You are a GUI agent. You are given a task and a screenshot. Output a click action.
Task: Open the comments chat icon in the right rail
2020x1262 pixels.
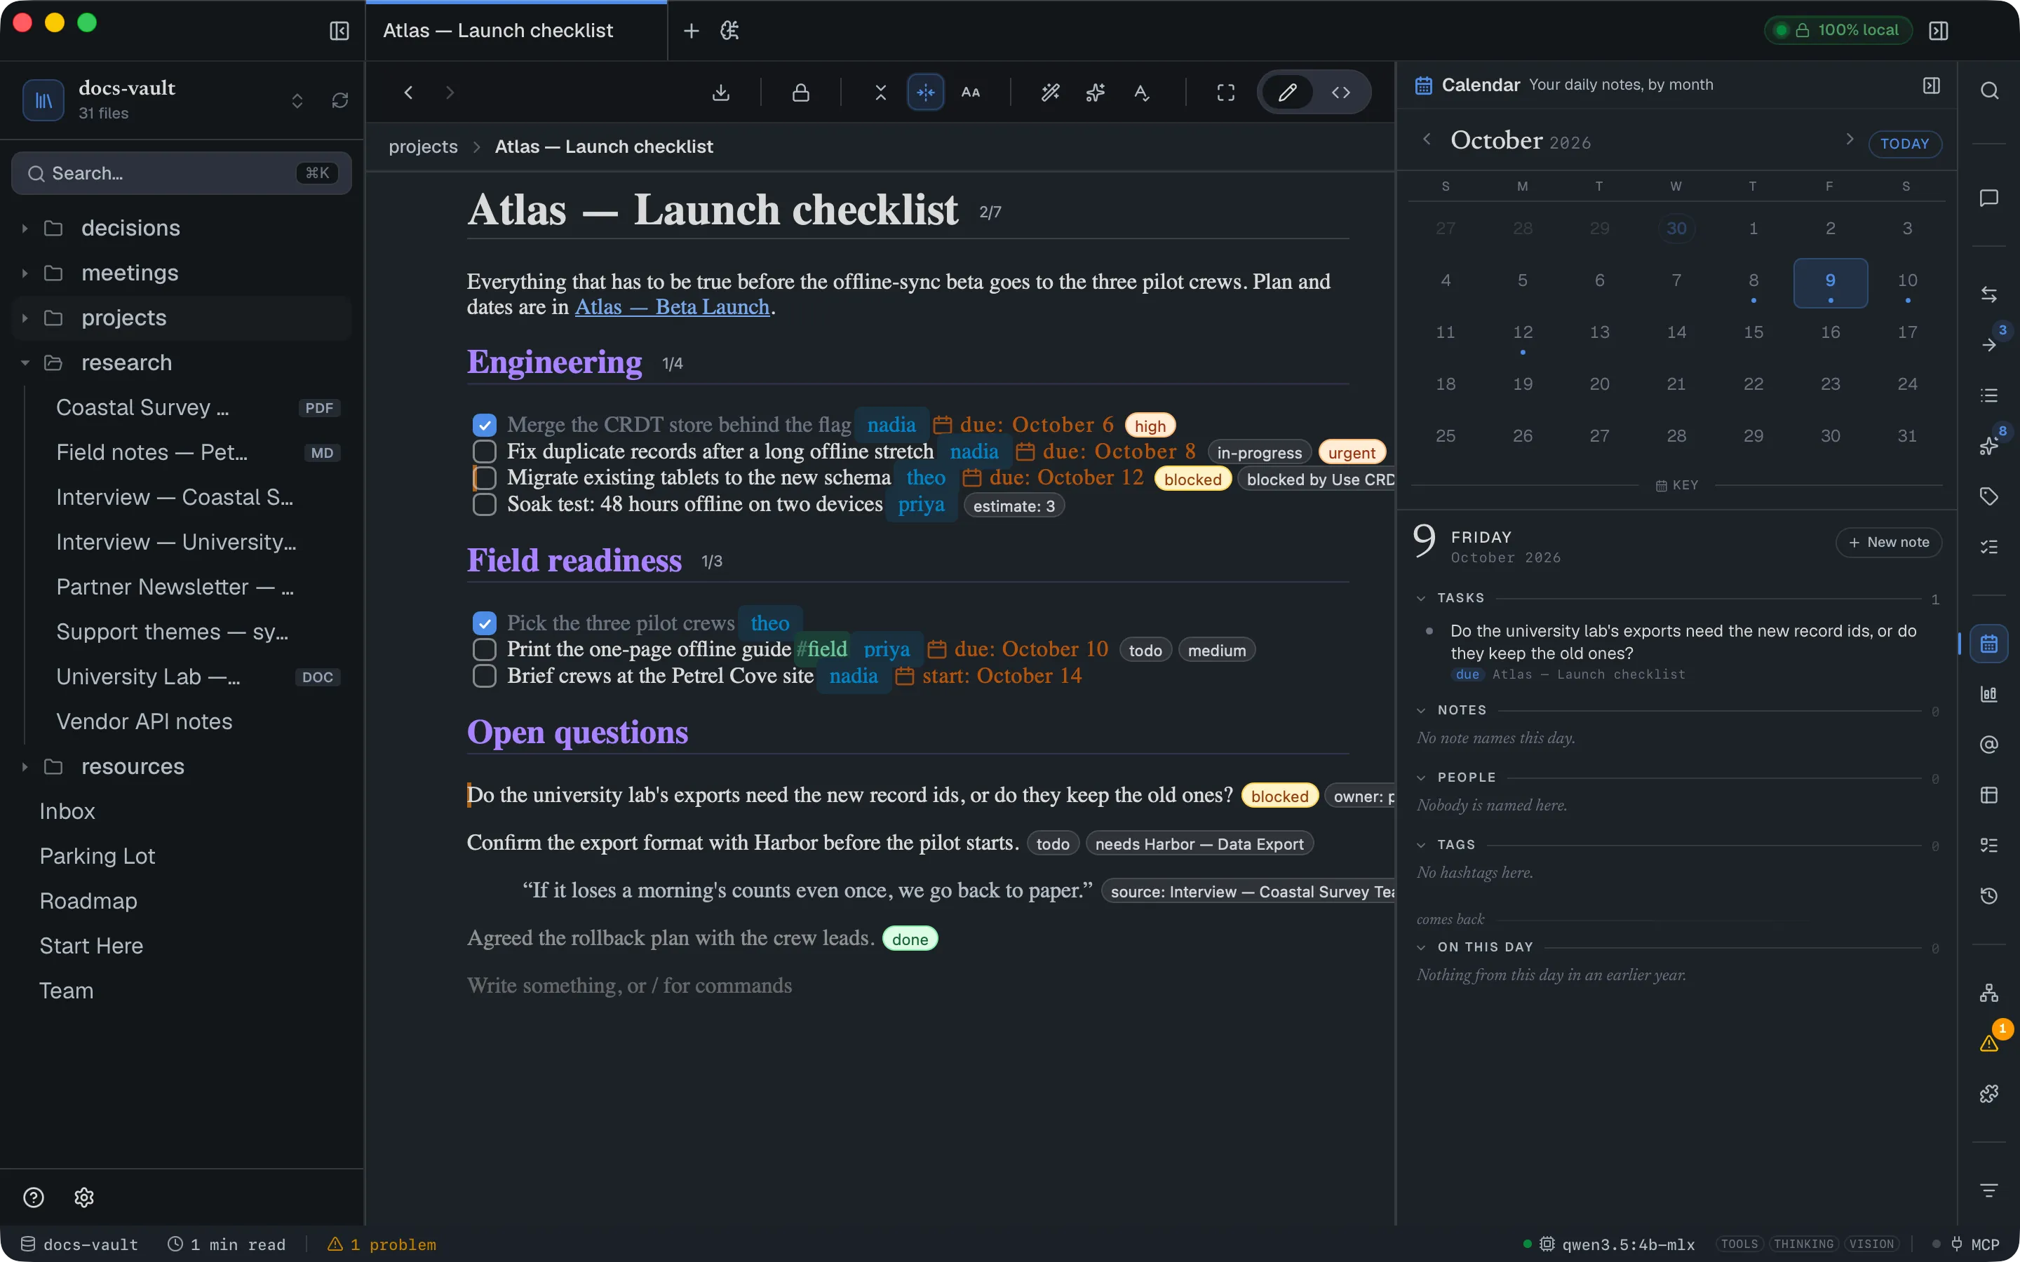(1989, 198)
